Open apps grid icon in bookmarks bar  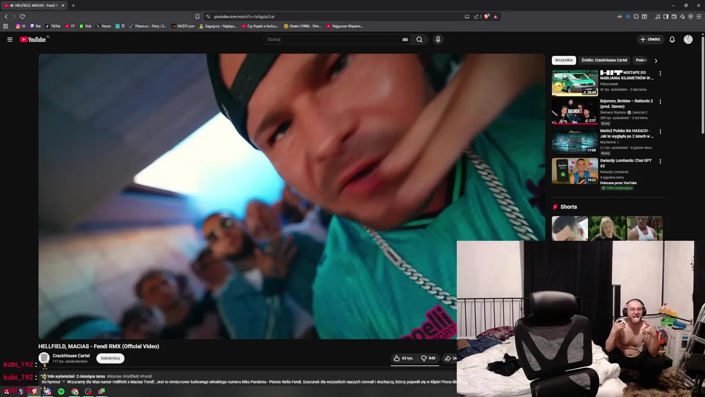6,26
